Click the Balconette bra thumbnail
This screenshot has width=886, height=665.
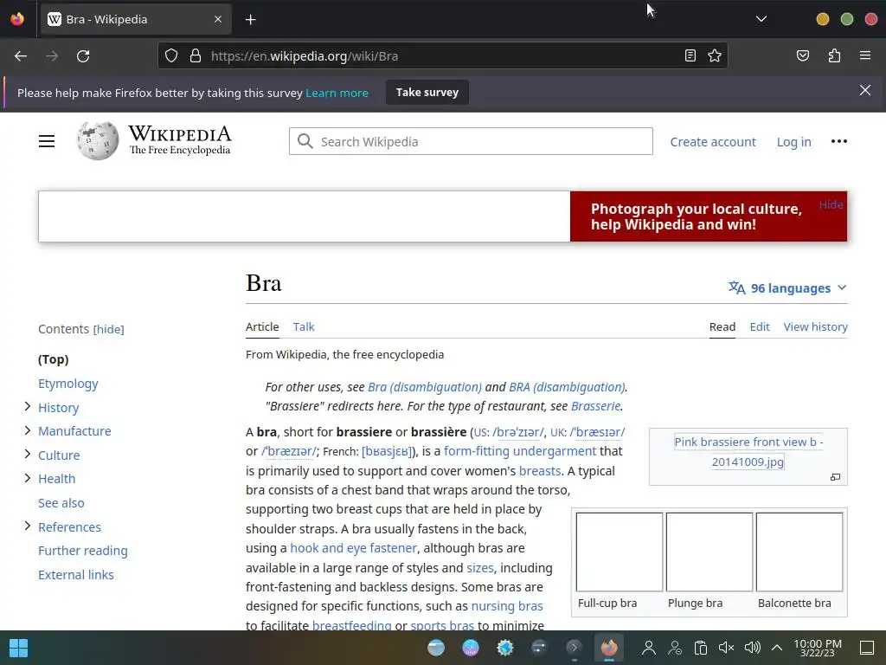(799, 552)
